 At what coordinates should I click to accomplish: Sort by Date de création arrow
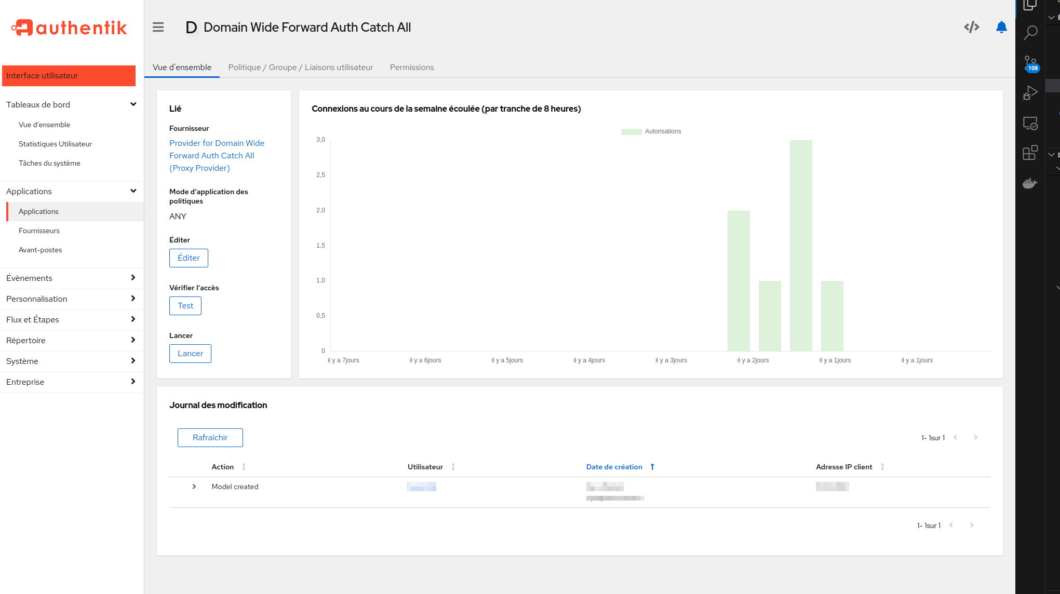[x=652, y=467]
